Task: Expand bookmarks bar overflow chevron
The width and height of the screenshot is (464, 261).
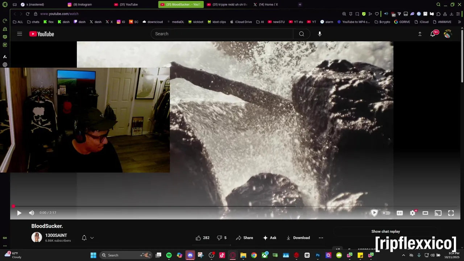Action: click(459, 22)
